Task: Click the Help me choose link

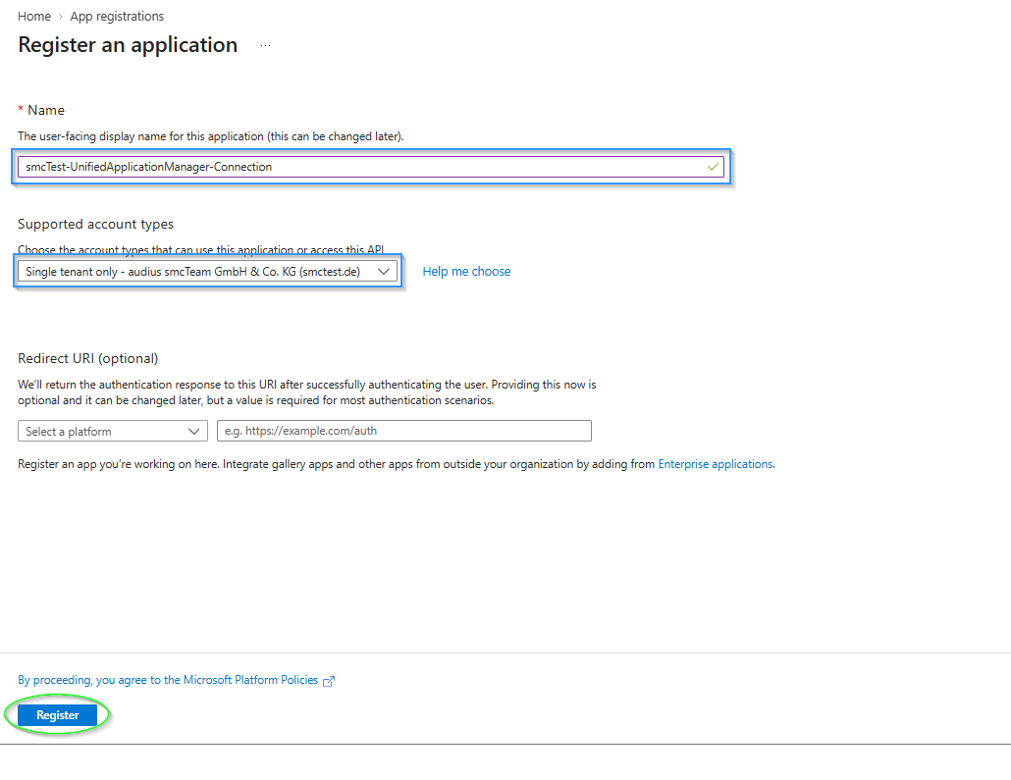Action: tap(466, 272)
